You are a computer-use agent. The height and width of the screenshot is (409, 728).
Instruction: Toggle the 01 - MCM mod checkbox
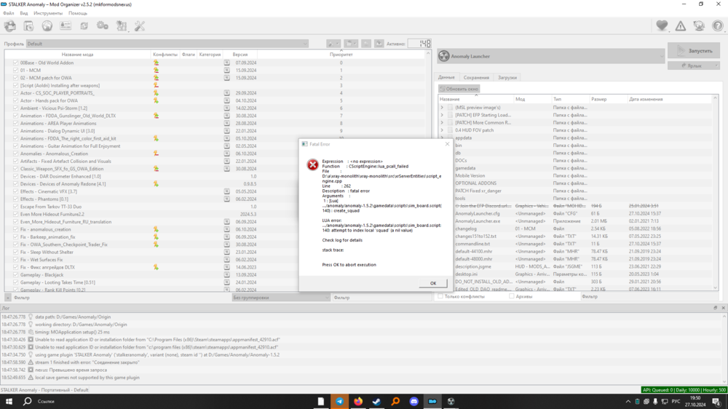[15, 71]
